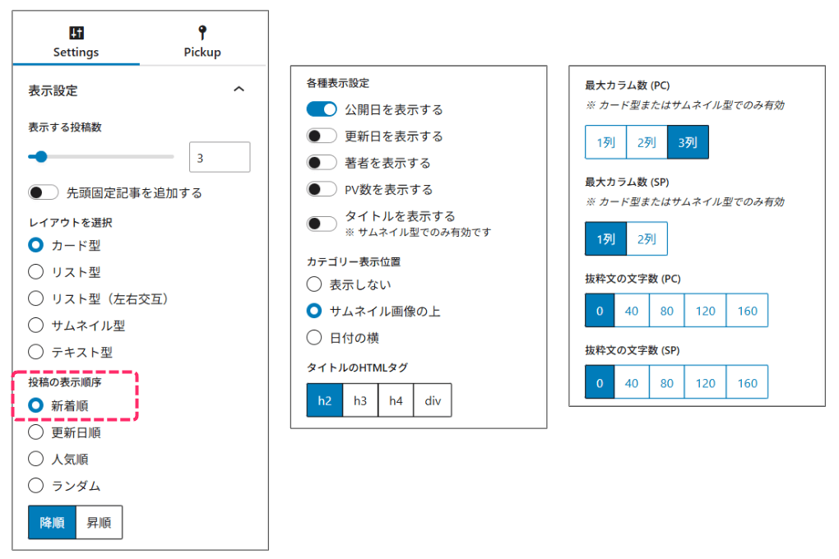Turn off 公開日を表示する toggle
The height and width of the screenshot is (559, 839).
[x=322, y=109]
